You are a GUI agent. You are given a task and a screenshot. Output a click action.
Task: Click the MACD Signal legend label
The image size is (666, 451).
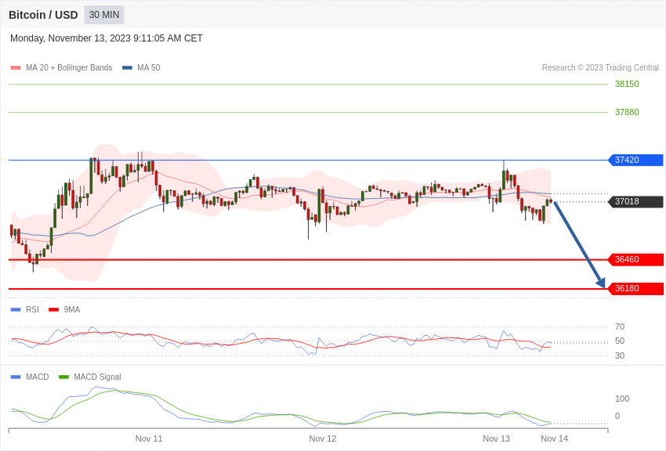pyautogui.click(x=97, y=377)
